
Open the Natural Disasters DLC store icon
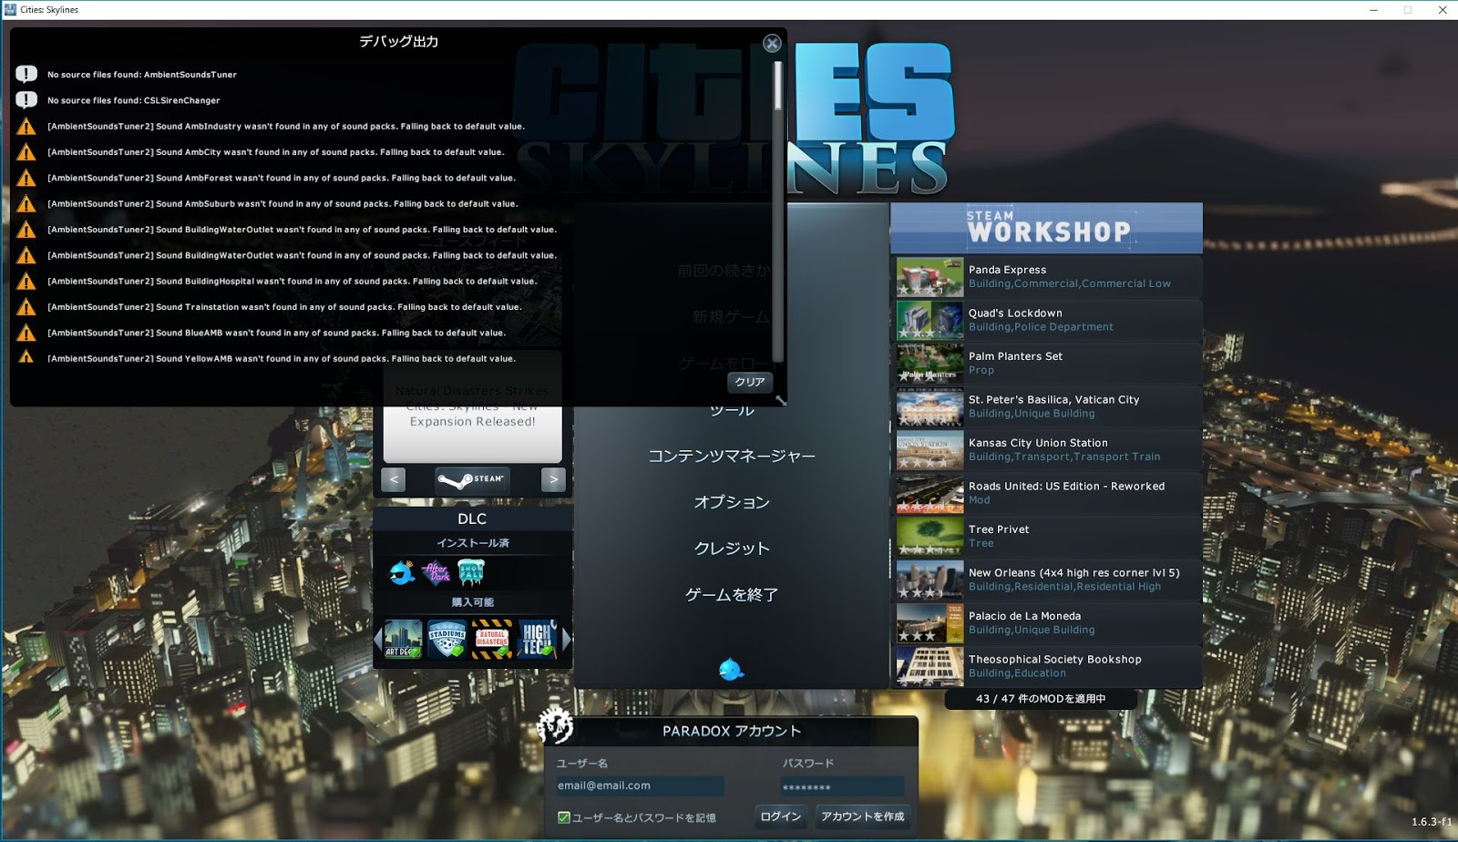[492, 639]
